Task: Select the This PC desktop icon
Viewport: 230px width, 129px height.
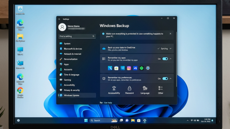Action: 20,51
